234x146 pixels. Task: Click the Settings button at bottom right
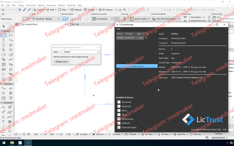(x=219, y=134)
